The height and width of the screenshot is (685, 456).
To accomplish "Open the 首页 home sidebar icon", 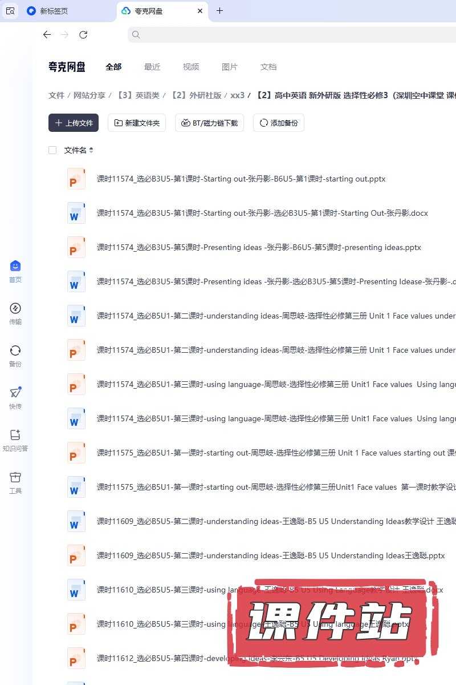I will click(15, 267).
